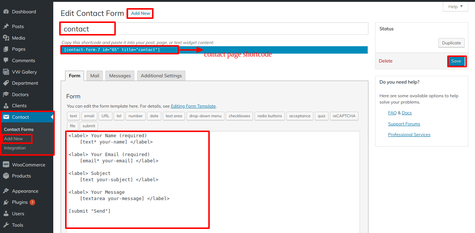Image resolution: width=475 pixels, height=233 pixels.
Task: Click the Comments speech bubble icon
Action: coord(6,60)
